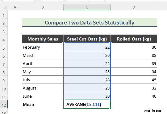Click the fill handle of cell C12

[111, 108]
